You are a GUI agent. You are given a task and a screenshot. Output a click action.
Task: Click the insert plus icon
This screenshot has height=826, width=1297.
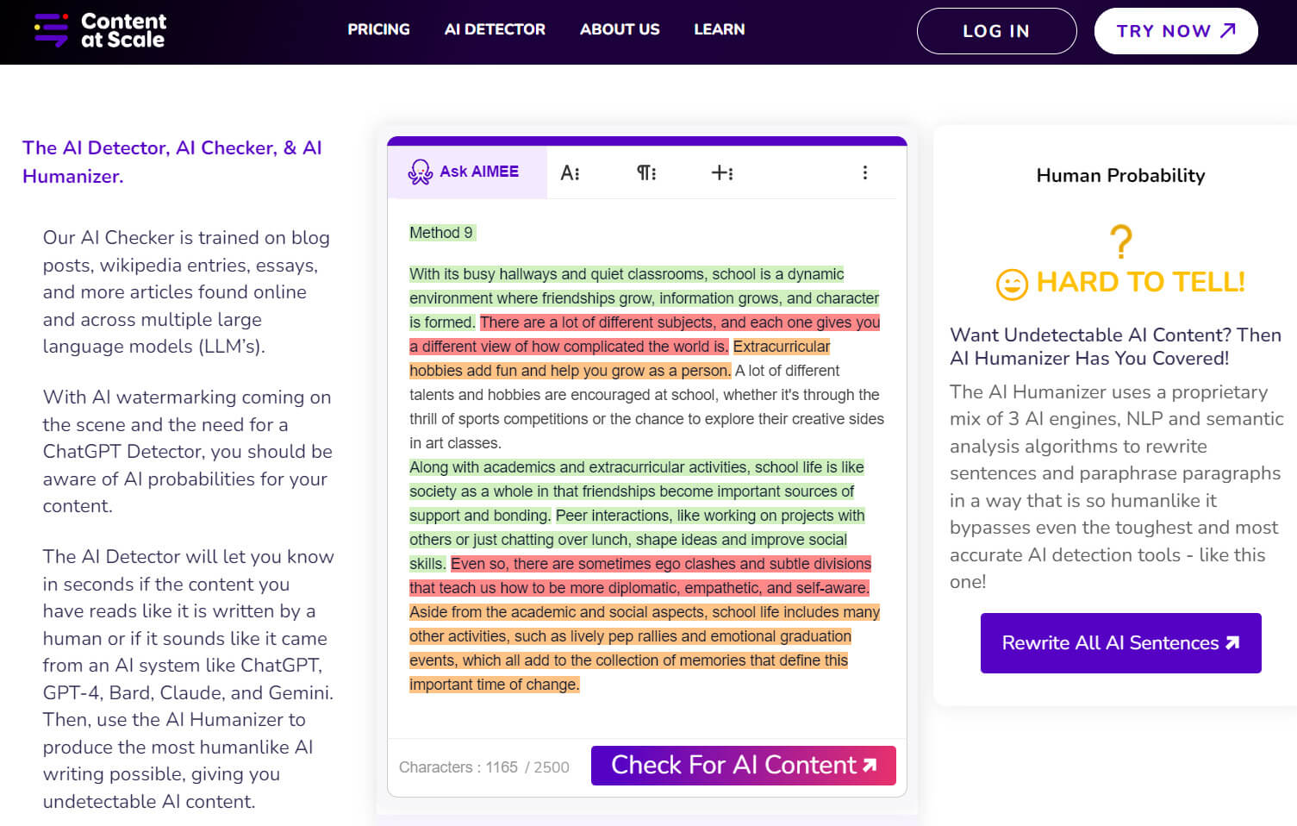(x=720, y=172)
